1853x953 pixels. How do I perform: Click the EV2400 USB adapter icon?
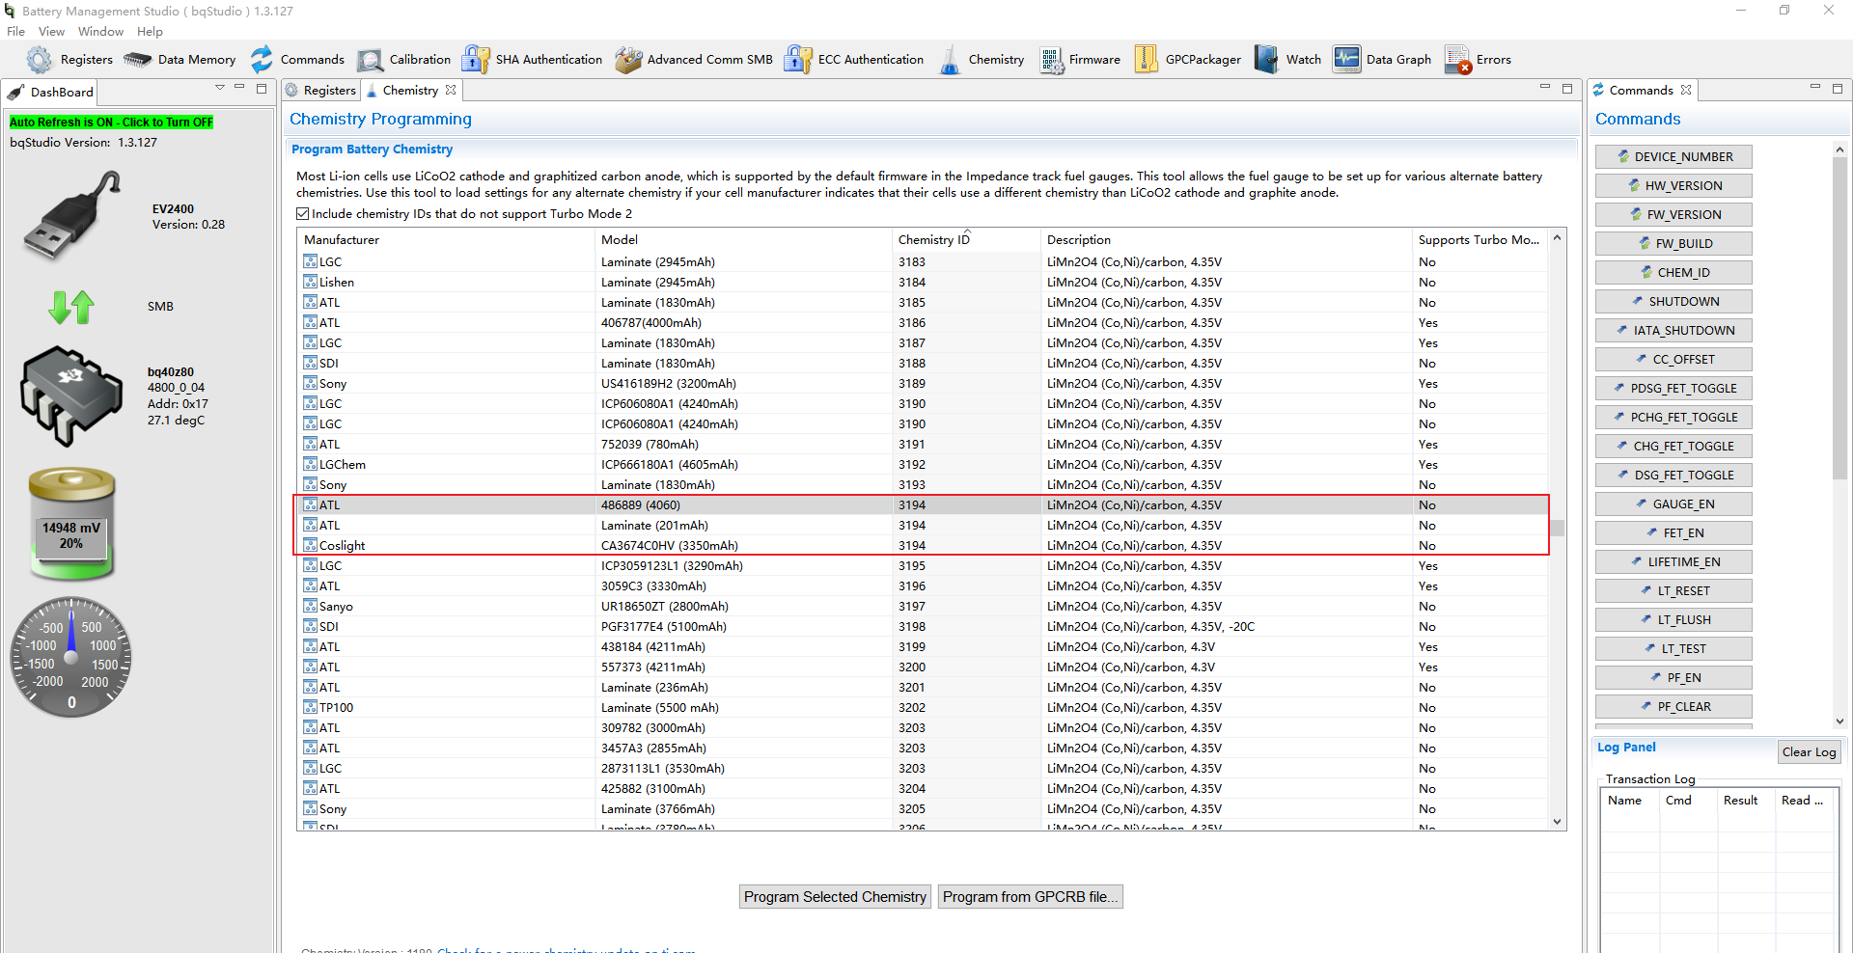pyautogui.click(x=73, y=216)
